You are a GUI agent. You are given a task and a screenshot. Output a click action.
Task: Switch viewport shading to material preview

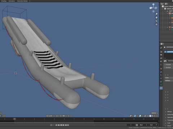[152, 116]
